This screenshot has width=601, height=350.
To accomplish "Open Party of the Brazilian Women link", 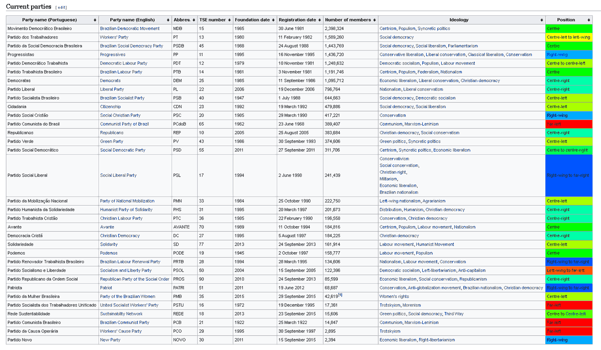I will coord(128,296).
